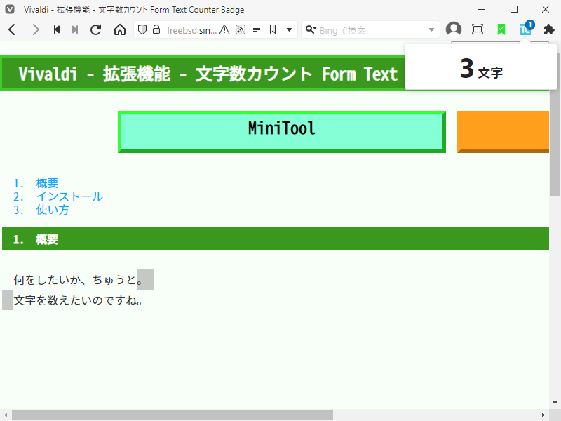Open the 使い方 link
561x421 pixels.
(x=52, y=209)
